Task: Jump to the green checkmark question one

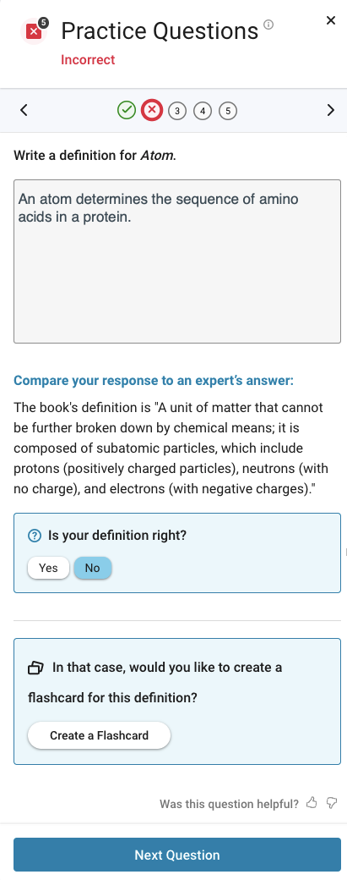Action: click(127, 110)
